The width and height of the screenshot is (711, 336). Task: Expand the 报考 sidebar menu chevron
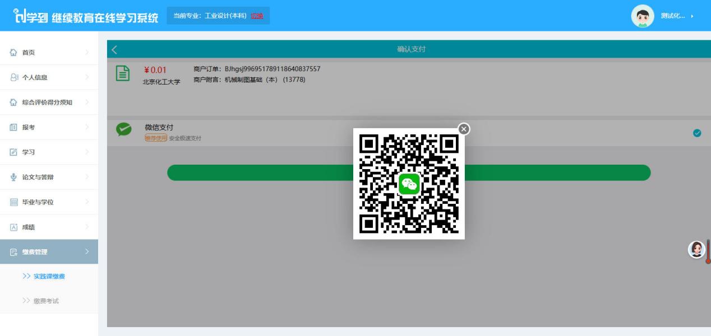87,127
